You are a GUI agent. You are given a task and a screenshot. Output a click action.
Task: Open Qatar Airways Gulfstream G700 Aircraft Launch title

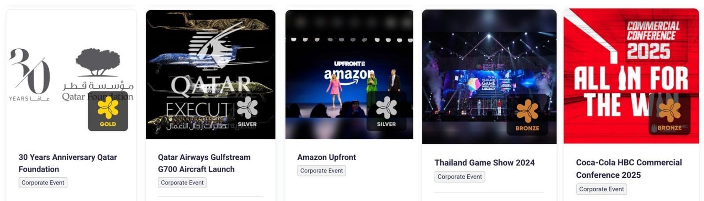tap(204, 163)
